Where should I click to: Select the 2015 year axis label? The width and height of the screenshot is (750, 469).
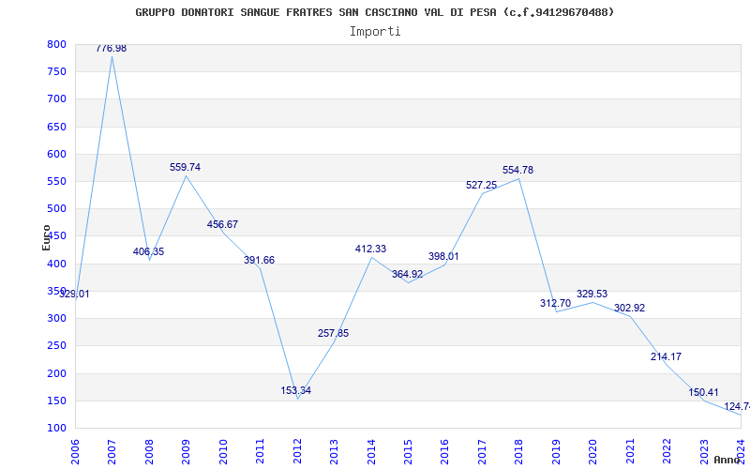[408, 451]
